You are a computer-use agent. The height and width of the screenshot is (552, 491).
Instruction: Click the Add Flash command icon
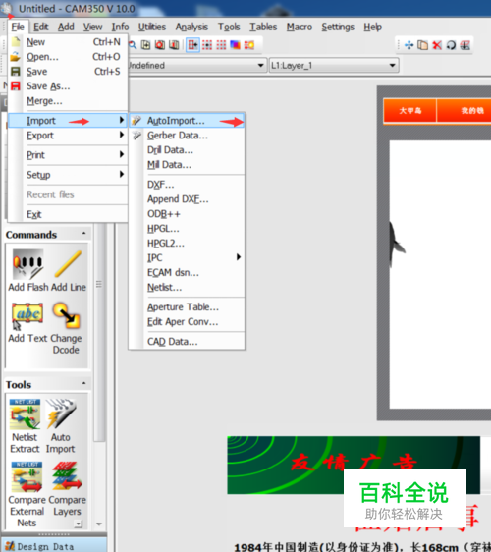coord(27,264)
